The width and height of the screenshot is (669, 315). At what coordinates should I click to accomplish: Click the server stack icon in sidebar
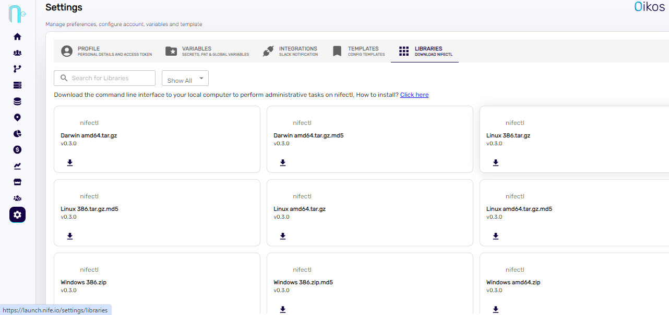pos(17,85)
